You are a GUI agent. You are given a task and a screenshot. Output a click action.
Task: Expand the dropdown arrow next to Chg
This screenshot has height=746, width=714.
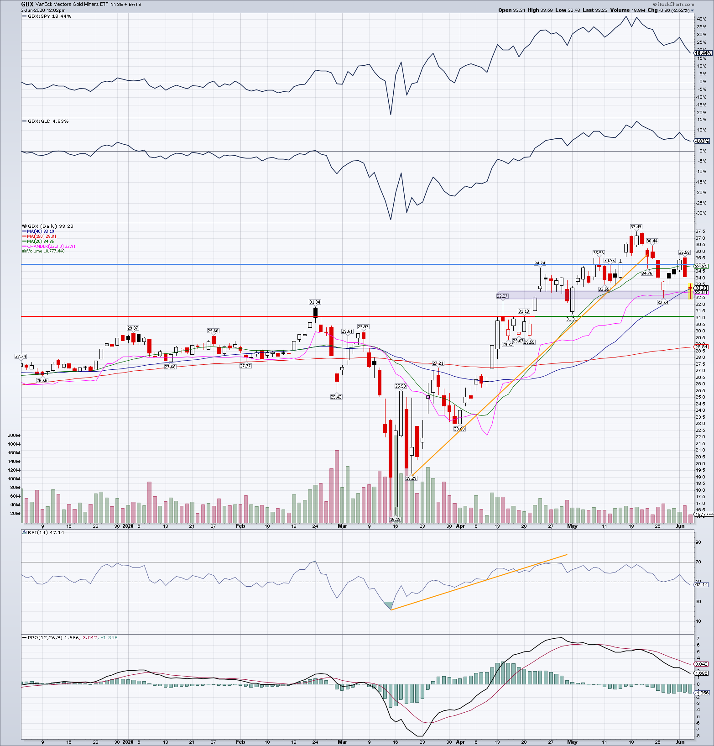coord(692,11)
